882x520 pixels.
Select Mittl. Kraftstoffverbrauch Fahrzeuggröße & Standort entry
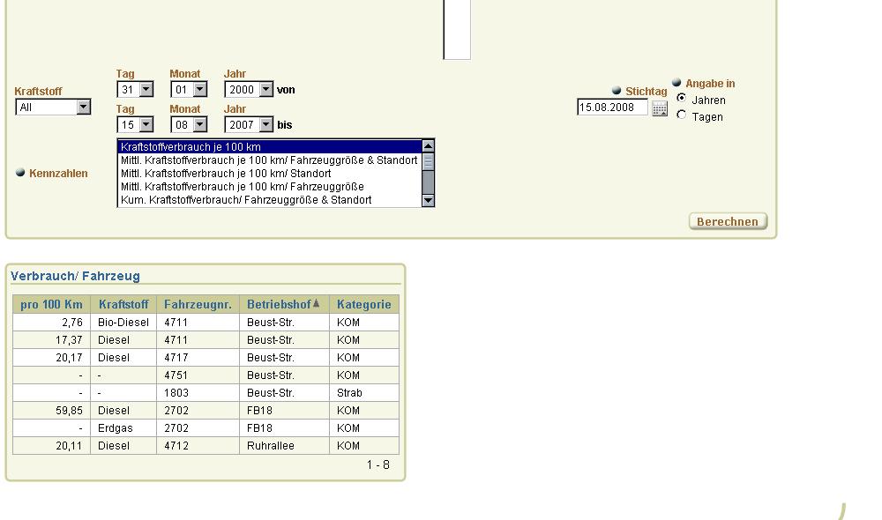click(270, 160)
